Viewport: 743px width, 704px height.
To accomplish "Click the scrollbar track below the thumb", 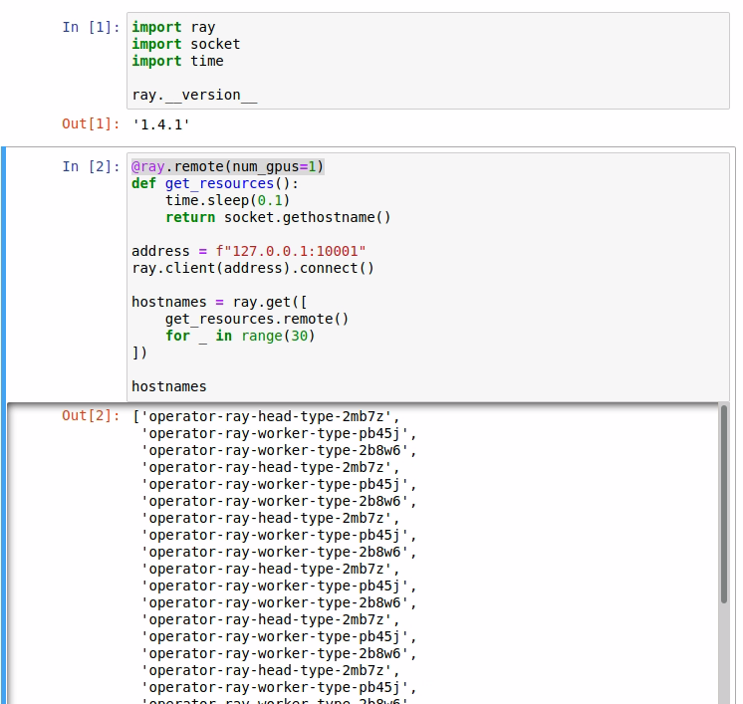I will coord(723,654).
